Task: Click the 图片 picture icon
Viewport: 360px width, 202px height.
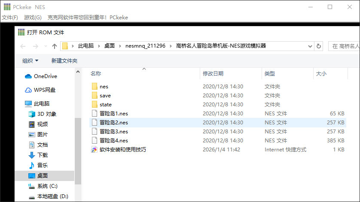Action: tap(32, 135)
